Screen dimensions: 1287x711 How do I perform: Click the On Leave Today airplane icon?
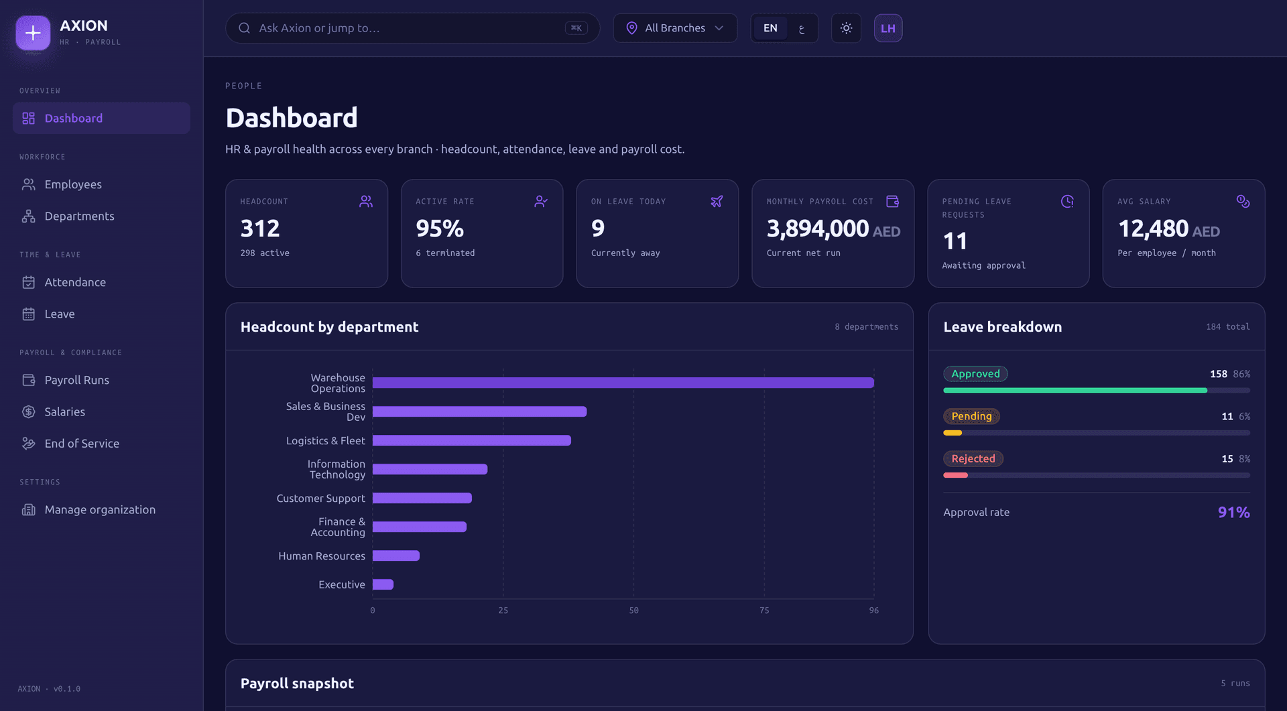point(717,201)
